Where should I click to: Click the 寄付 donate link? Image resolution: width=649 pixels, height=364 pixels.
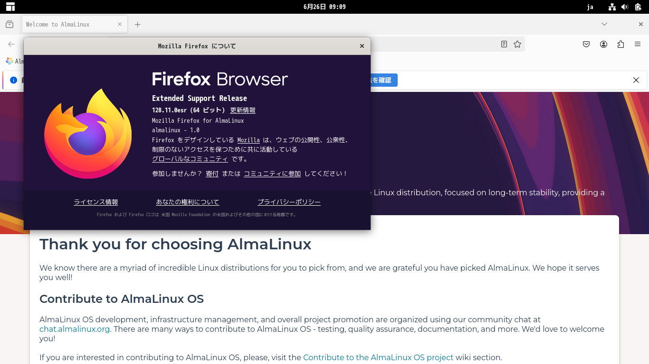[x=212, y=173]
